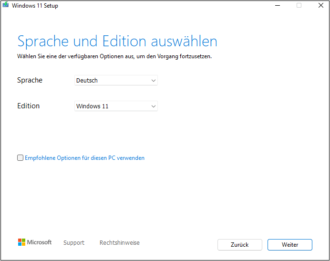Viewport: 330px width, 261px height.
Task: Click the Edition field label
Action: tap(29, 106)
